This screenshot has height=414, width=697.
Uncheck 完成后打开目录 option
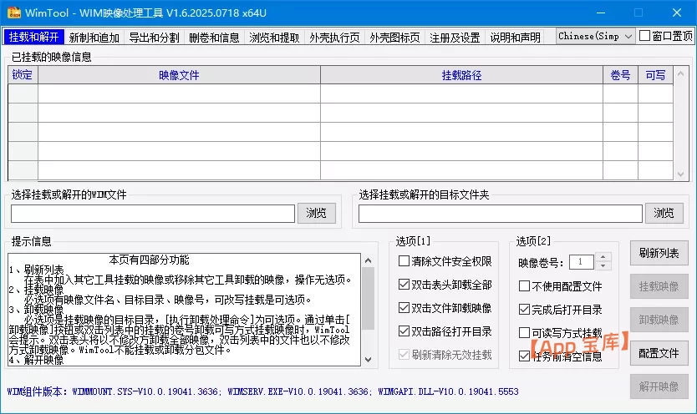pyautogui.click(x=524, y=310)
